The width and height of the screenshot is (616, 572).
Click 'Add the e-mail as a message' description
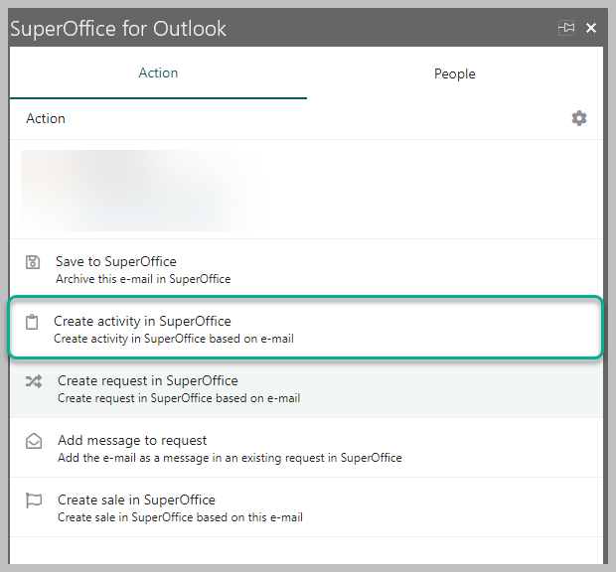229,458
